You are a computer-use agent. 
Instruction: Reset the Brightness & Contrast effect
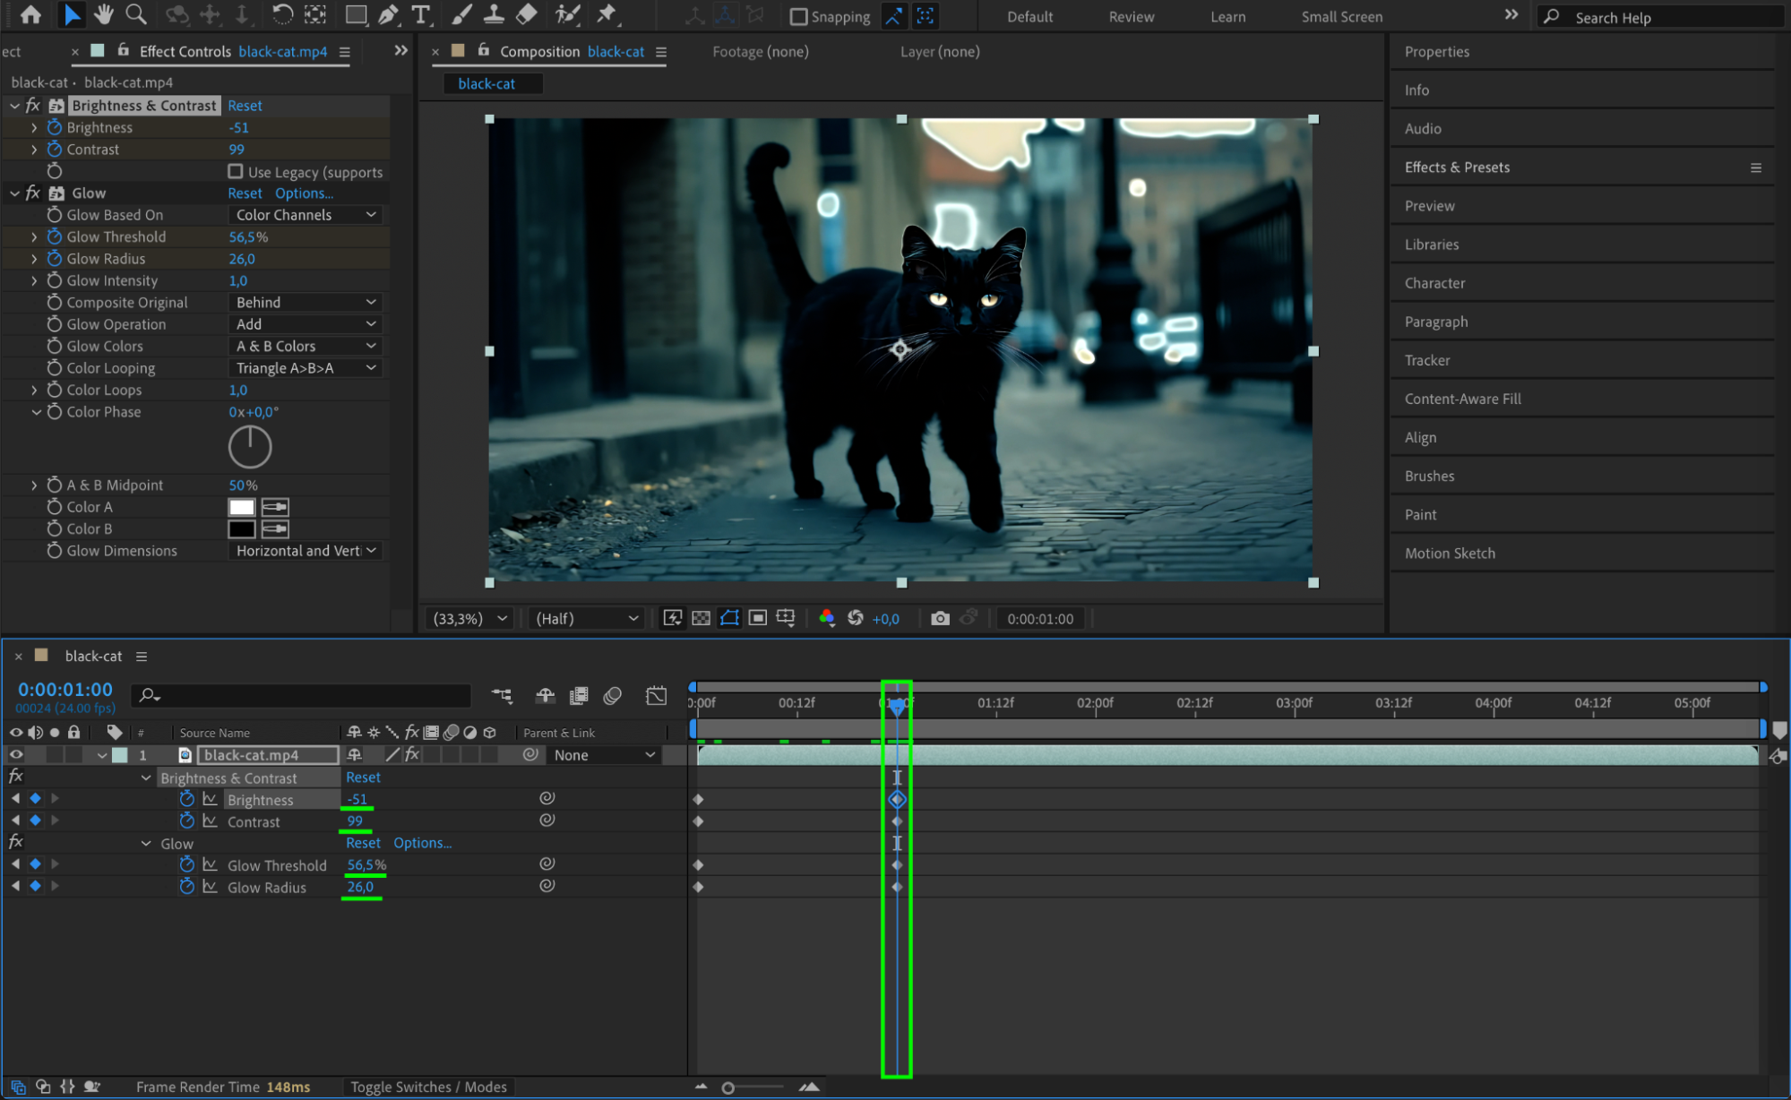pos(245,106)
